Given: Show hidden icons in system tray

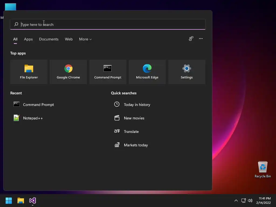Looking at the screenshot, I should [236, 201].
